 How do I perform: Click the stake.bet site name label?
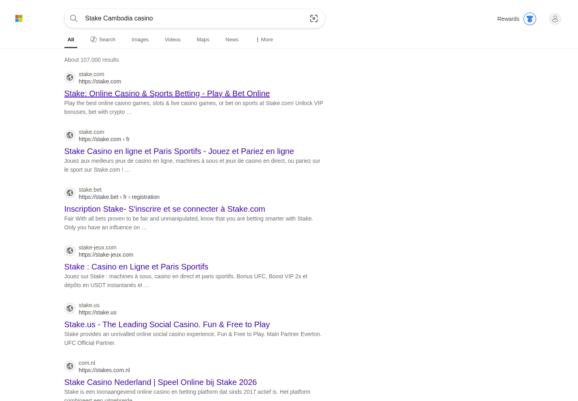90,190
